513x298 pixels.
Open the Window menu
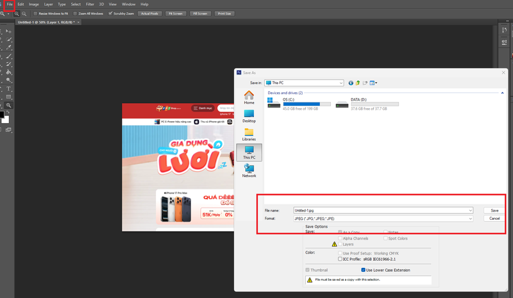tap(128, 4)
